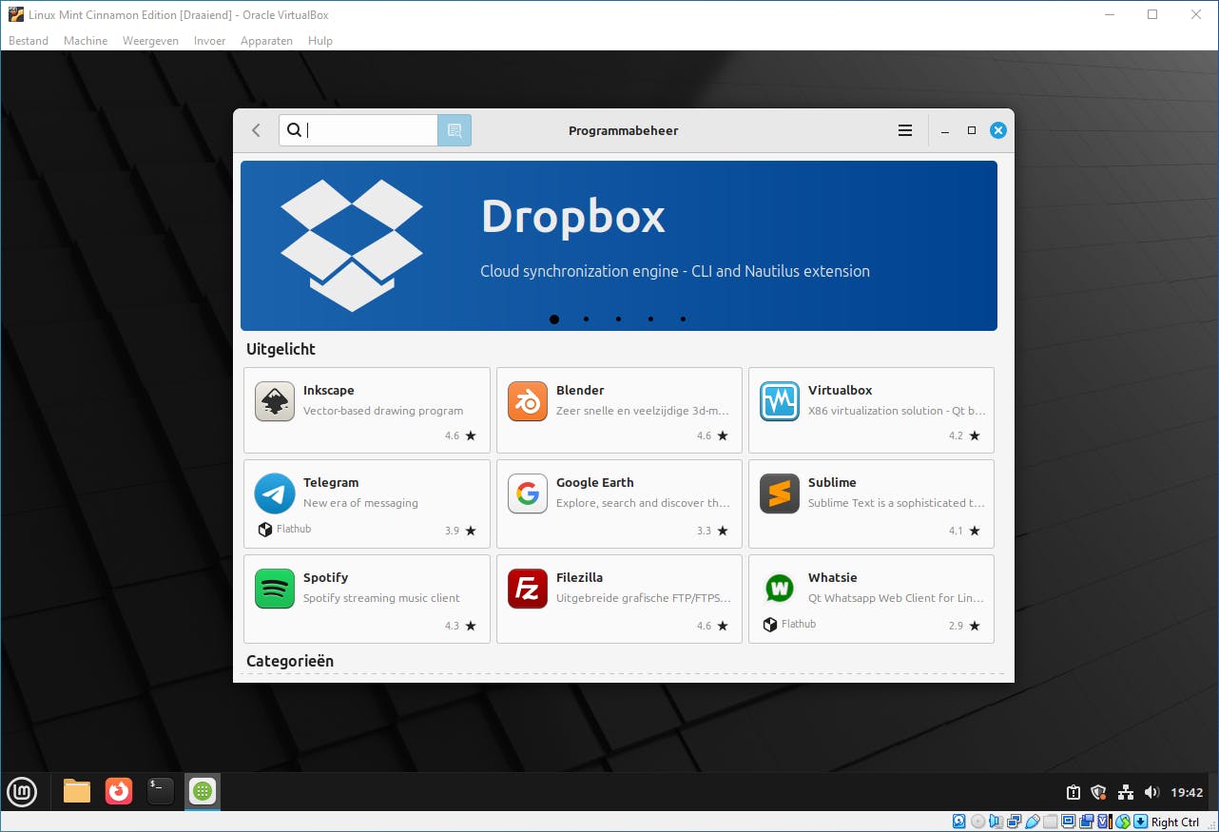Image resolution: width=1219 pixels, height=832 pixels.
Task: Click the Google Earth app icon
Action: click(x=527, y=493)
